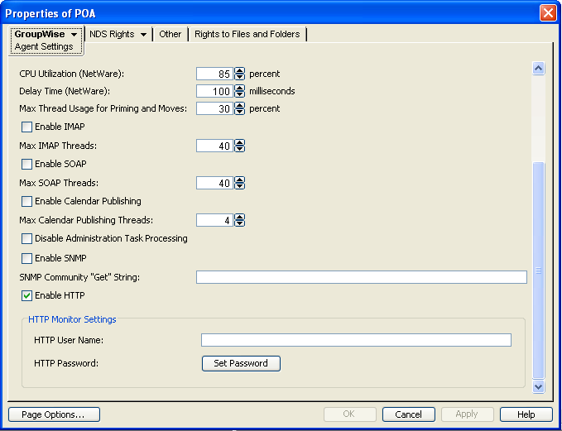
Task: Open GroupWise tab dropdown arrow
Action: (74, 35)
